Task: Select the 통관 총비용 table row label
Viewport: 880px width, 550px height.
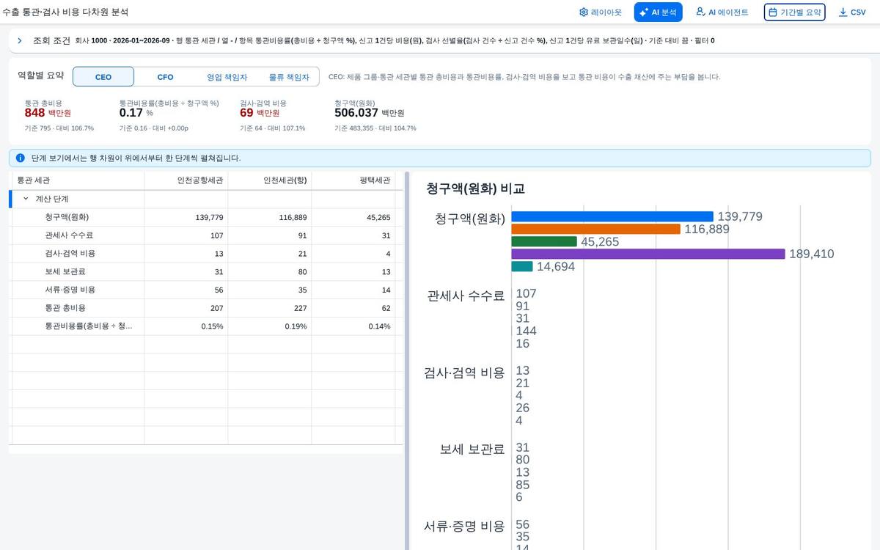Action: point(65,308)
